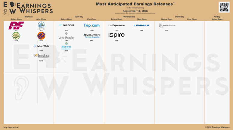Click the Most Anticipated Earnings Releases title
The height and width of the screenshot is (130, 233).
pyautogui.click(x=135, y=4)
